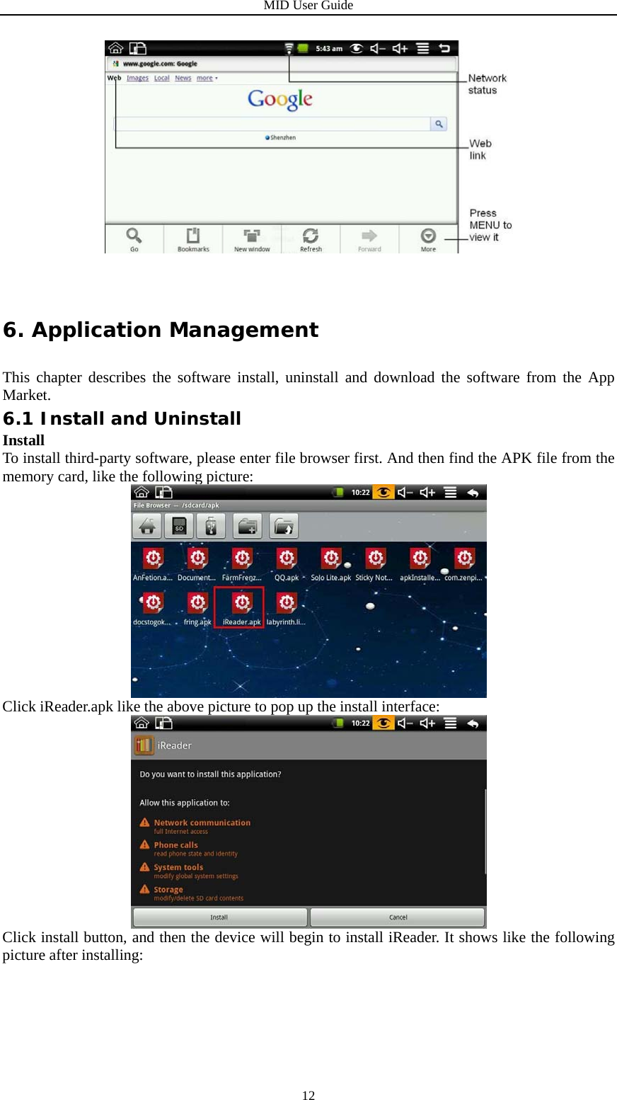Tap eye icon in browser screenshot status bar
This screenshot has width=617, height=1100.
click(357, 48)
